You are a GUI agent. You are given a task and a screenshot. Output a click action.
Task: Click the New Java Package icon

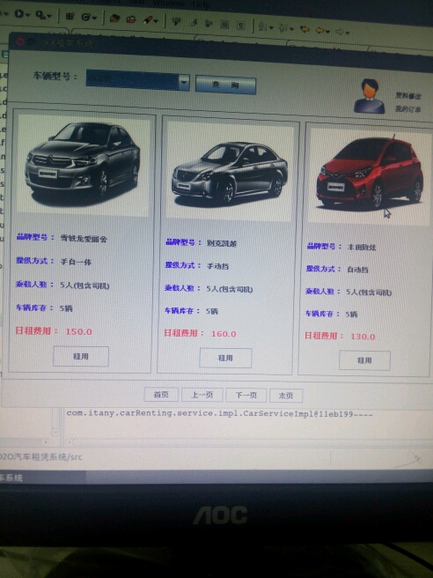click(x=70, y=16)
